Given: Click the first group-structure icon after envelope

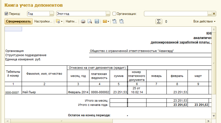Looking at the screenshot, I should [x=115, y=21].
